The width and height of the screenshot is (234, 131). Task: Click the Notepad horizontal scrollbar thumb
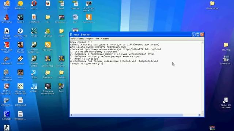click(128, 115)
